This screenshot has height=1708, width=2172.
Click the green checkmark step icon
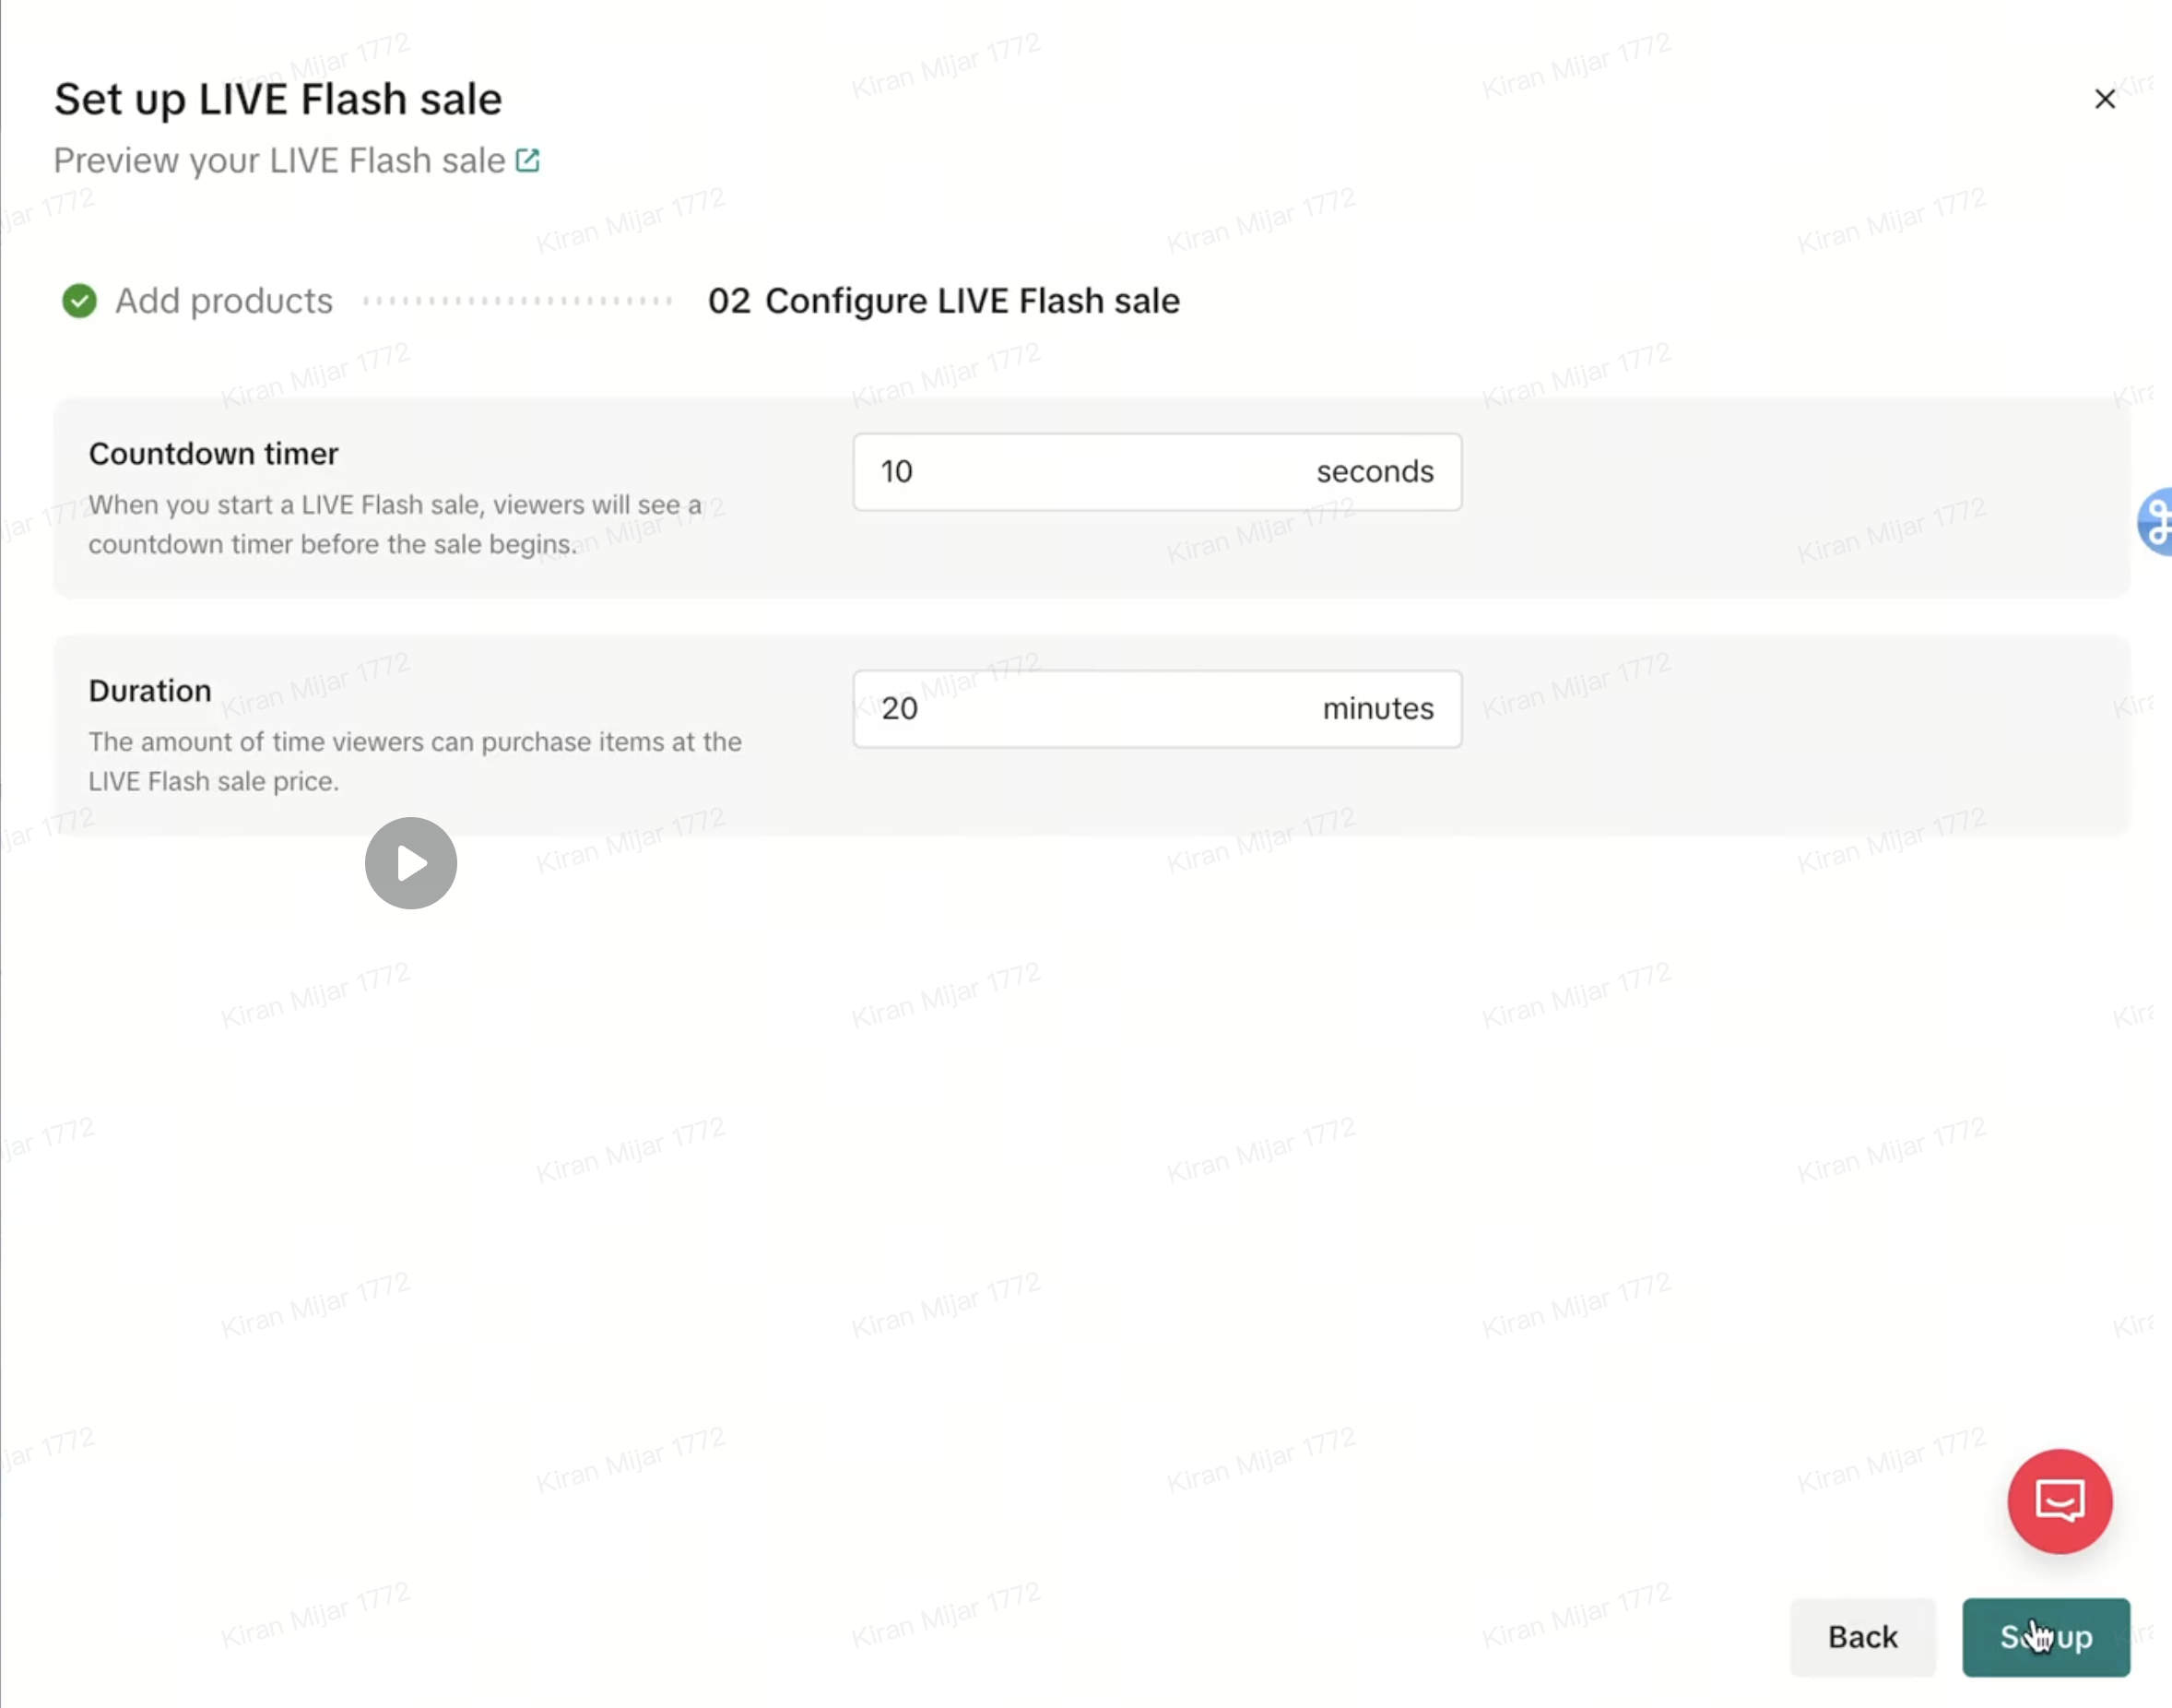pyautogui.click(x=79, y=300)
